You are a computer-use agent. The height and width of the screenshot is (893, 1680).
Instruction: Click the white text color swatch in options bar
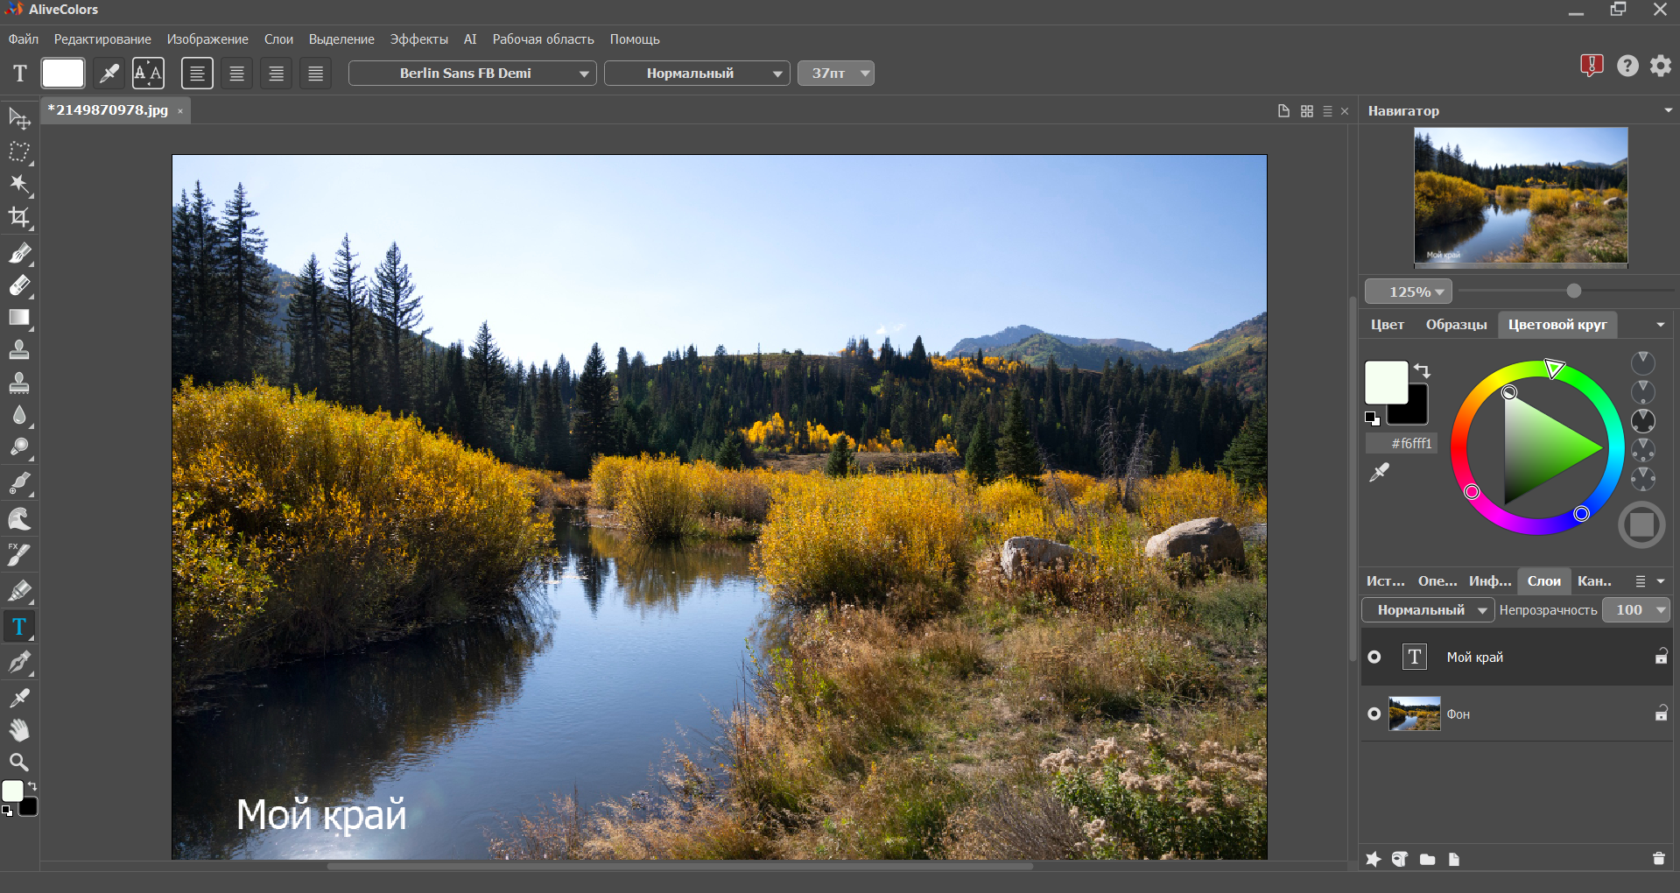point(63,74)
